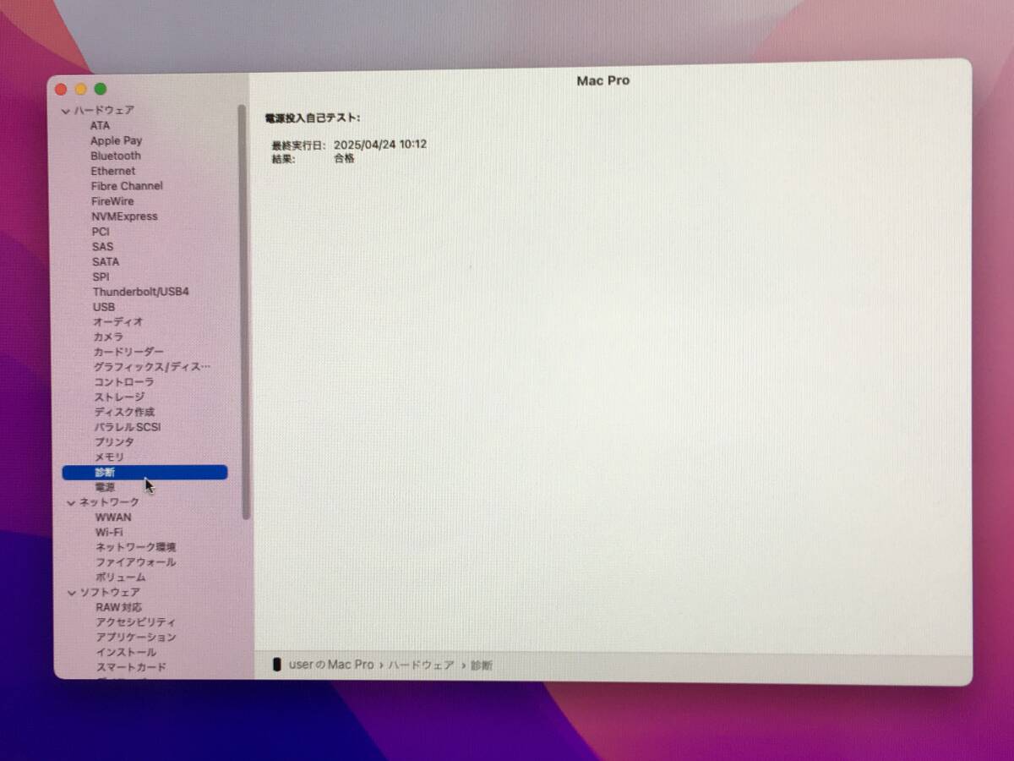This screenshot has height=761, width=1014.
Task: Select ディスク作成 in the sidebar
Action: tap(123, 412)
